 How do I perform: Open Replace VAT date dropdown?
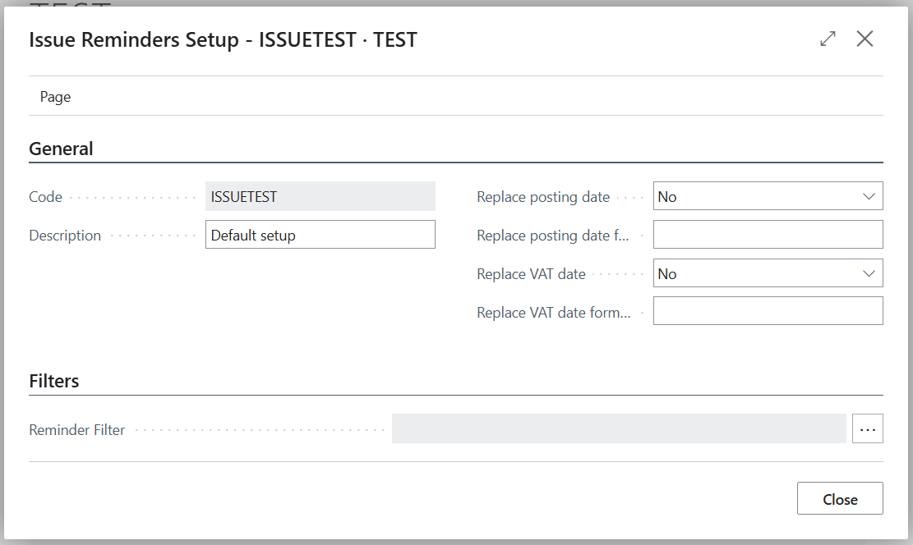coord(768,273)
